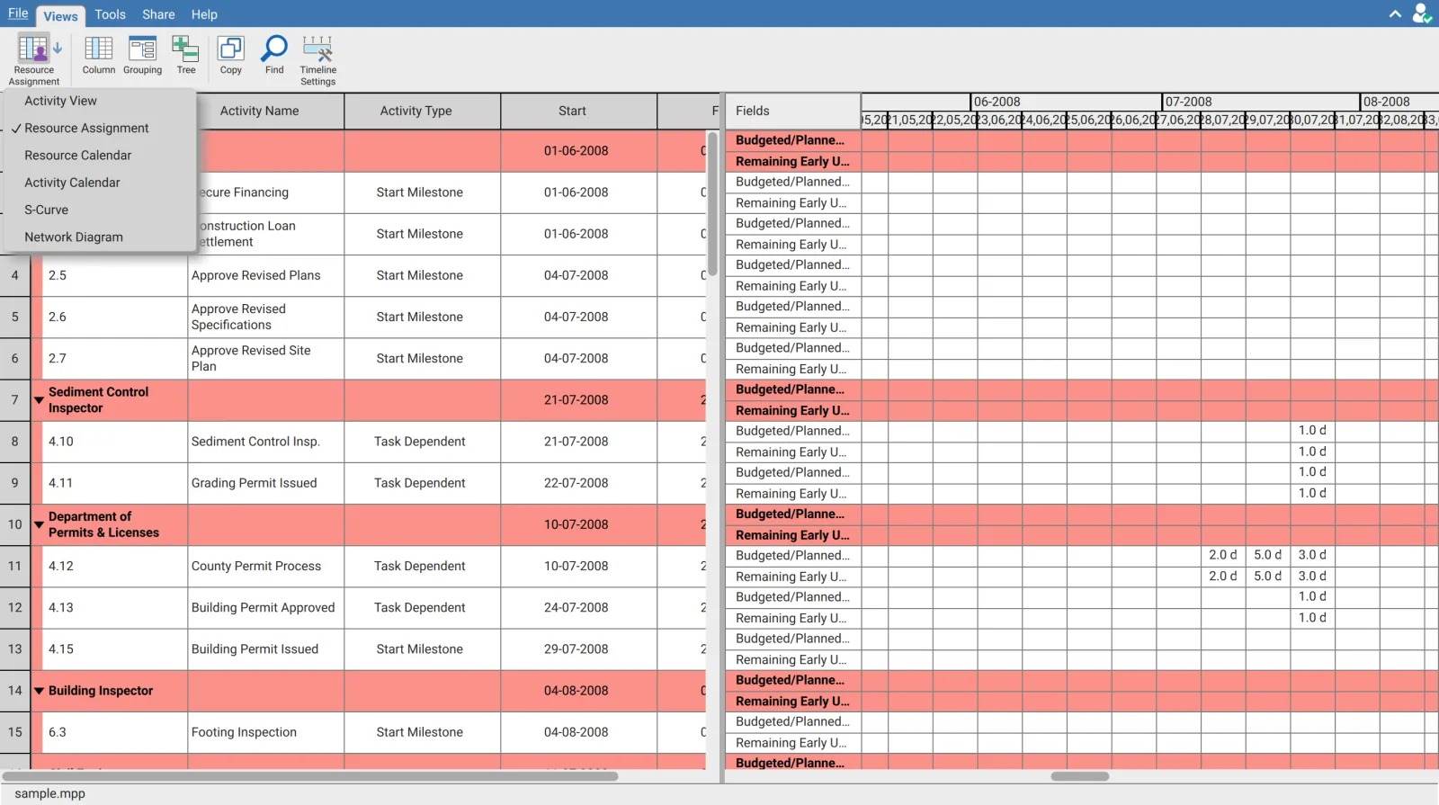Image resolution: width=1439 pixels, height=805 pixels.
Task: Open the Find magnifier tool
Action: (x=274, y=56)
